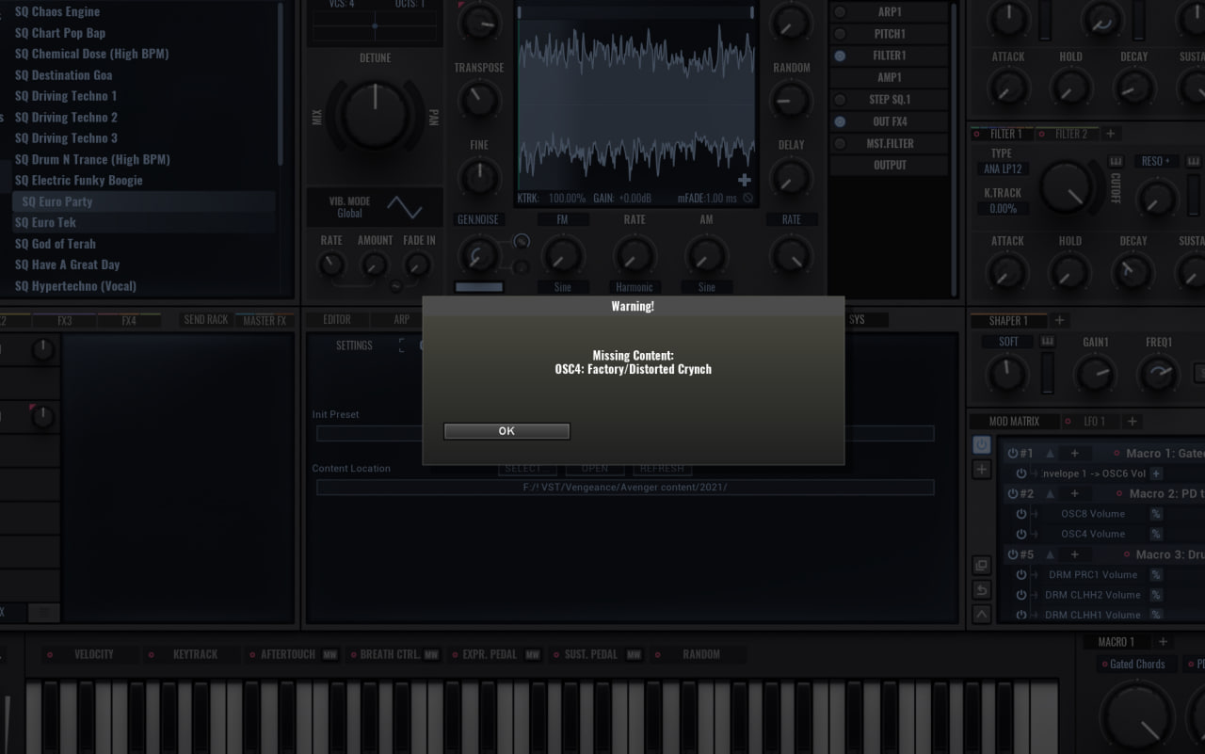The height and width of the screenshot is (754, 1205).
Task: Add a destination to slot #2
Action: point(1074,493)
